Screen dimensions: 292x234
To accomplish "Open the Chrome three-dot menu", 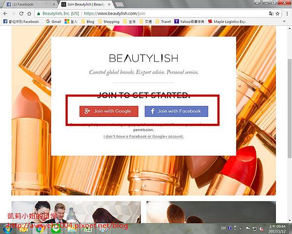I will click(x=287, y=14).
